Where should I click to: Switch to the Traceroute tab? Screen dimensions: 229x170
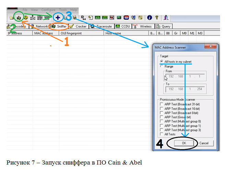tap(101, 27)
